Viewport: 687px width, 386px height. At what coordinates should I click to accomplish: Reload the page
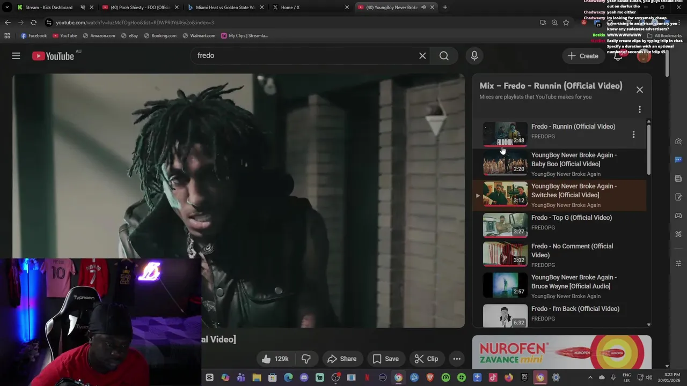(33, 23)
